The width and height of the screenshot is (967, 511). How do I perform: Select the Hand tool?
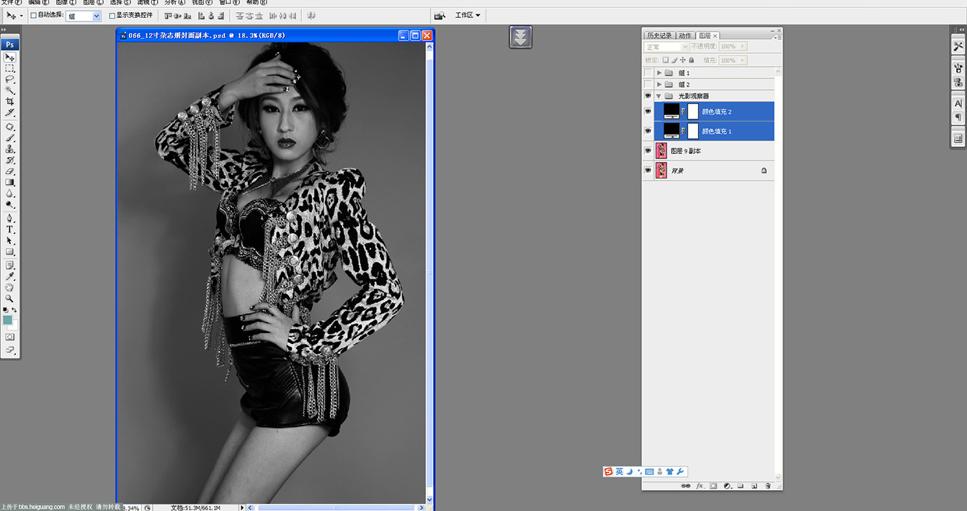click(x=10, y=287)
